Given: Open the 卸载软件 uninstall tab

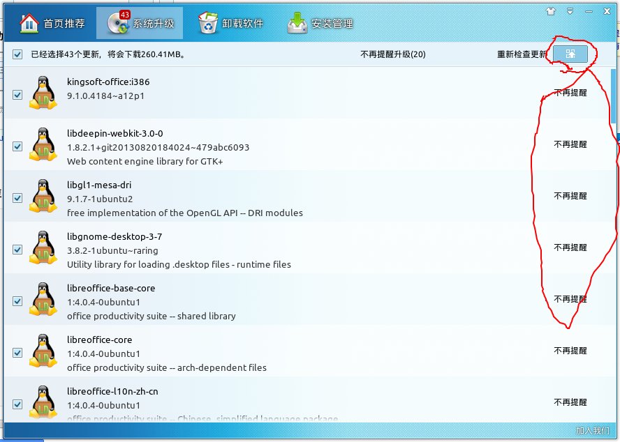Looking at the screenshot, I should (231, 23).
